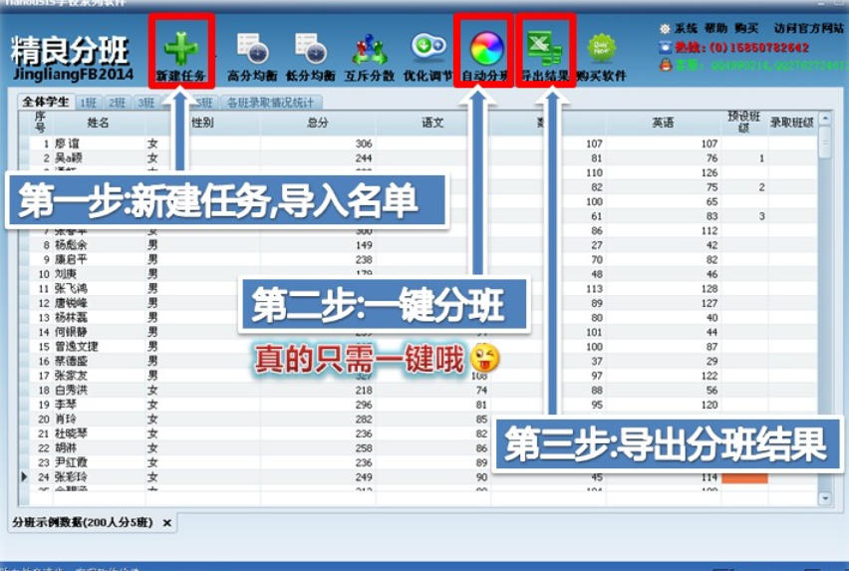Select student 胡淋 in row 22

(x=66, y=448)
